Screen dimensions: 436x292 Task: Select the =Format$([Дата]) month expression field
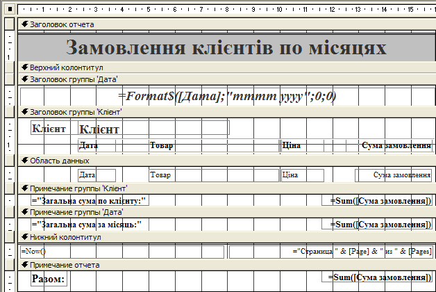point(228,97)
